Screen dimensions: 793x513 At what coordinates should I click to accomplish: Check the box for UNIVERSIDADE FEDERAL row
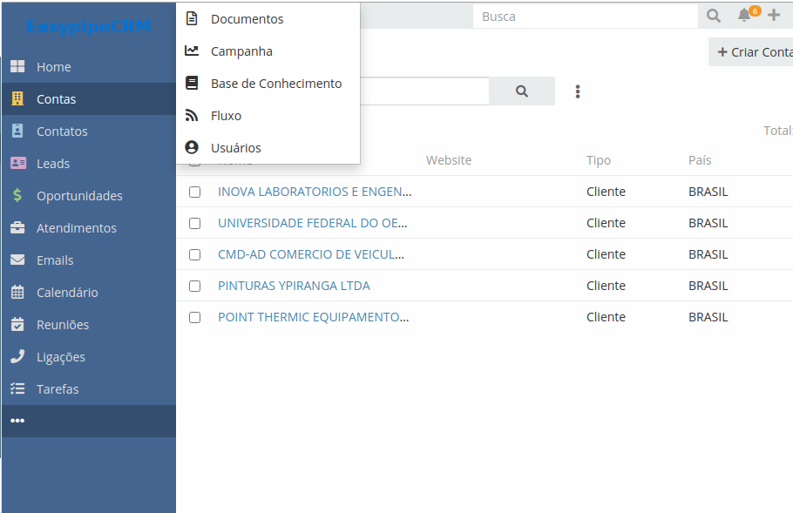pos(194,223)
